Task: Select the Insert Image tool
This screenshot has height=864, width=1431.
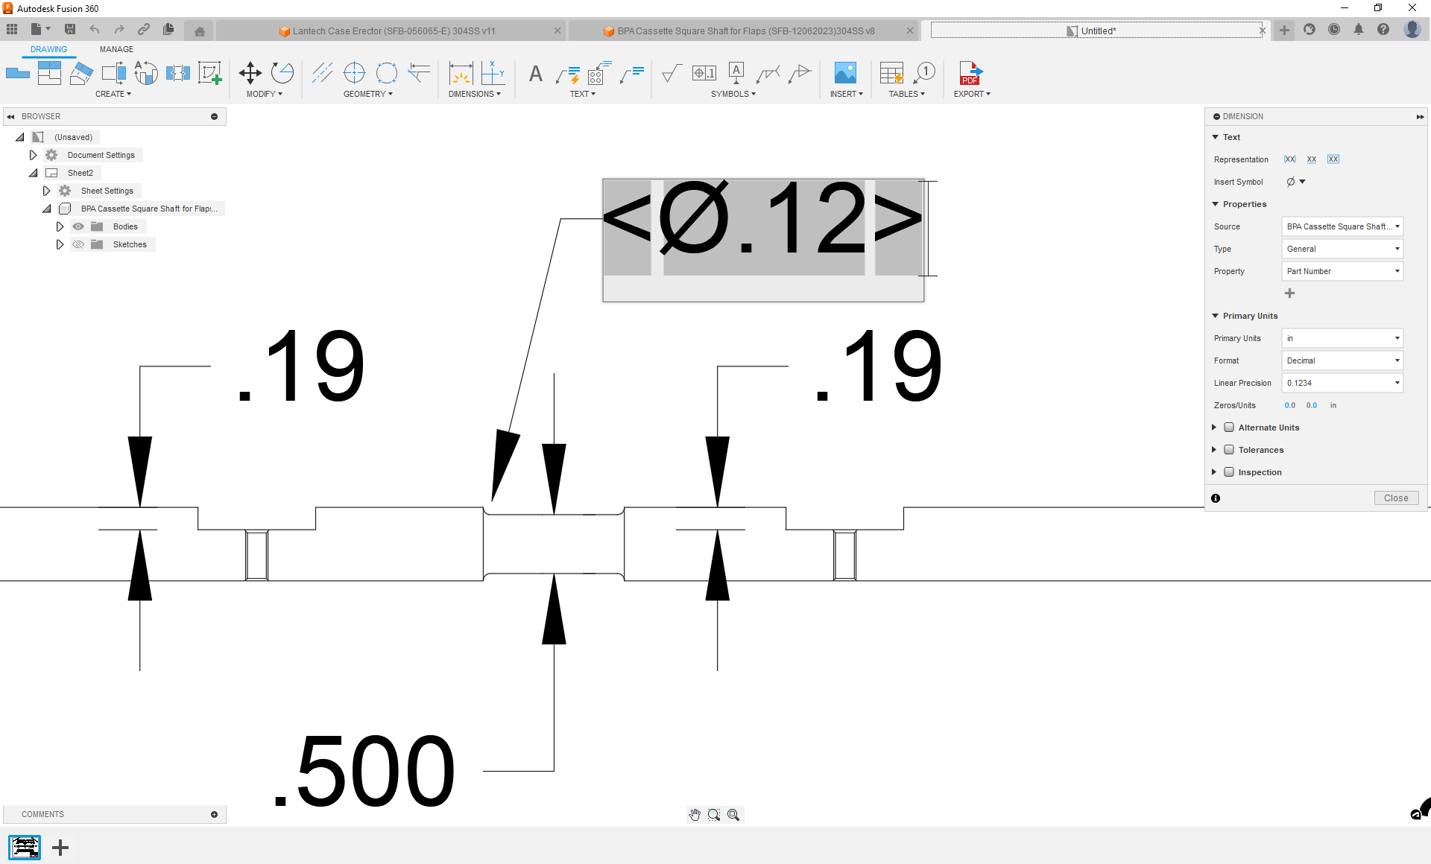Action: [x=844, y=72]
